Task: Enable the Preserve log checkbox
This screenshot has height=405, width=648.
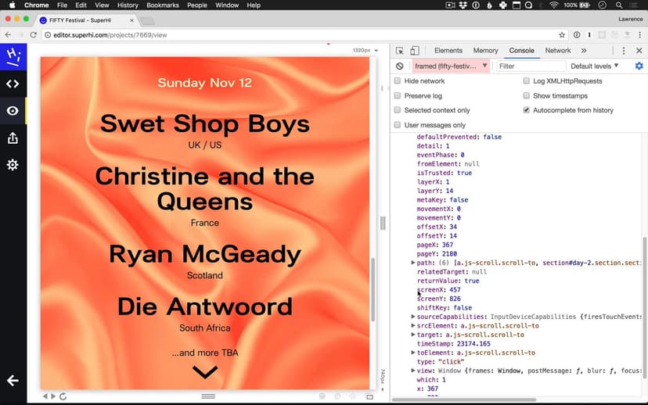Action: (398, 96)
